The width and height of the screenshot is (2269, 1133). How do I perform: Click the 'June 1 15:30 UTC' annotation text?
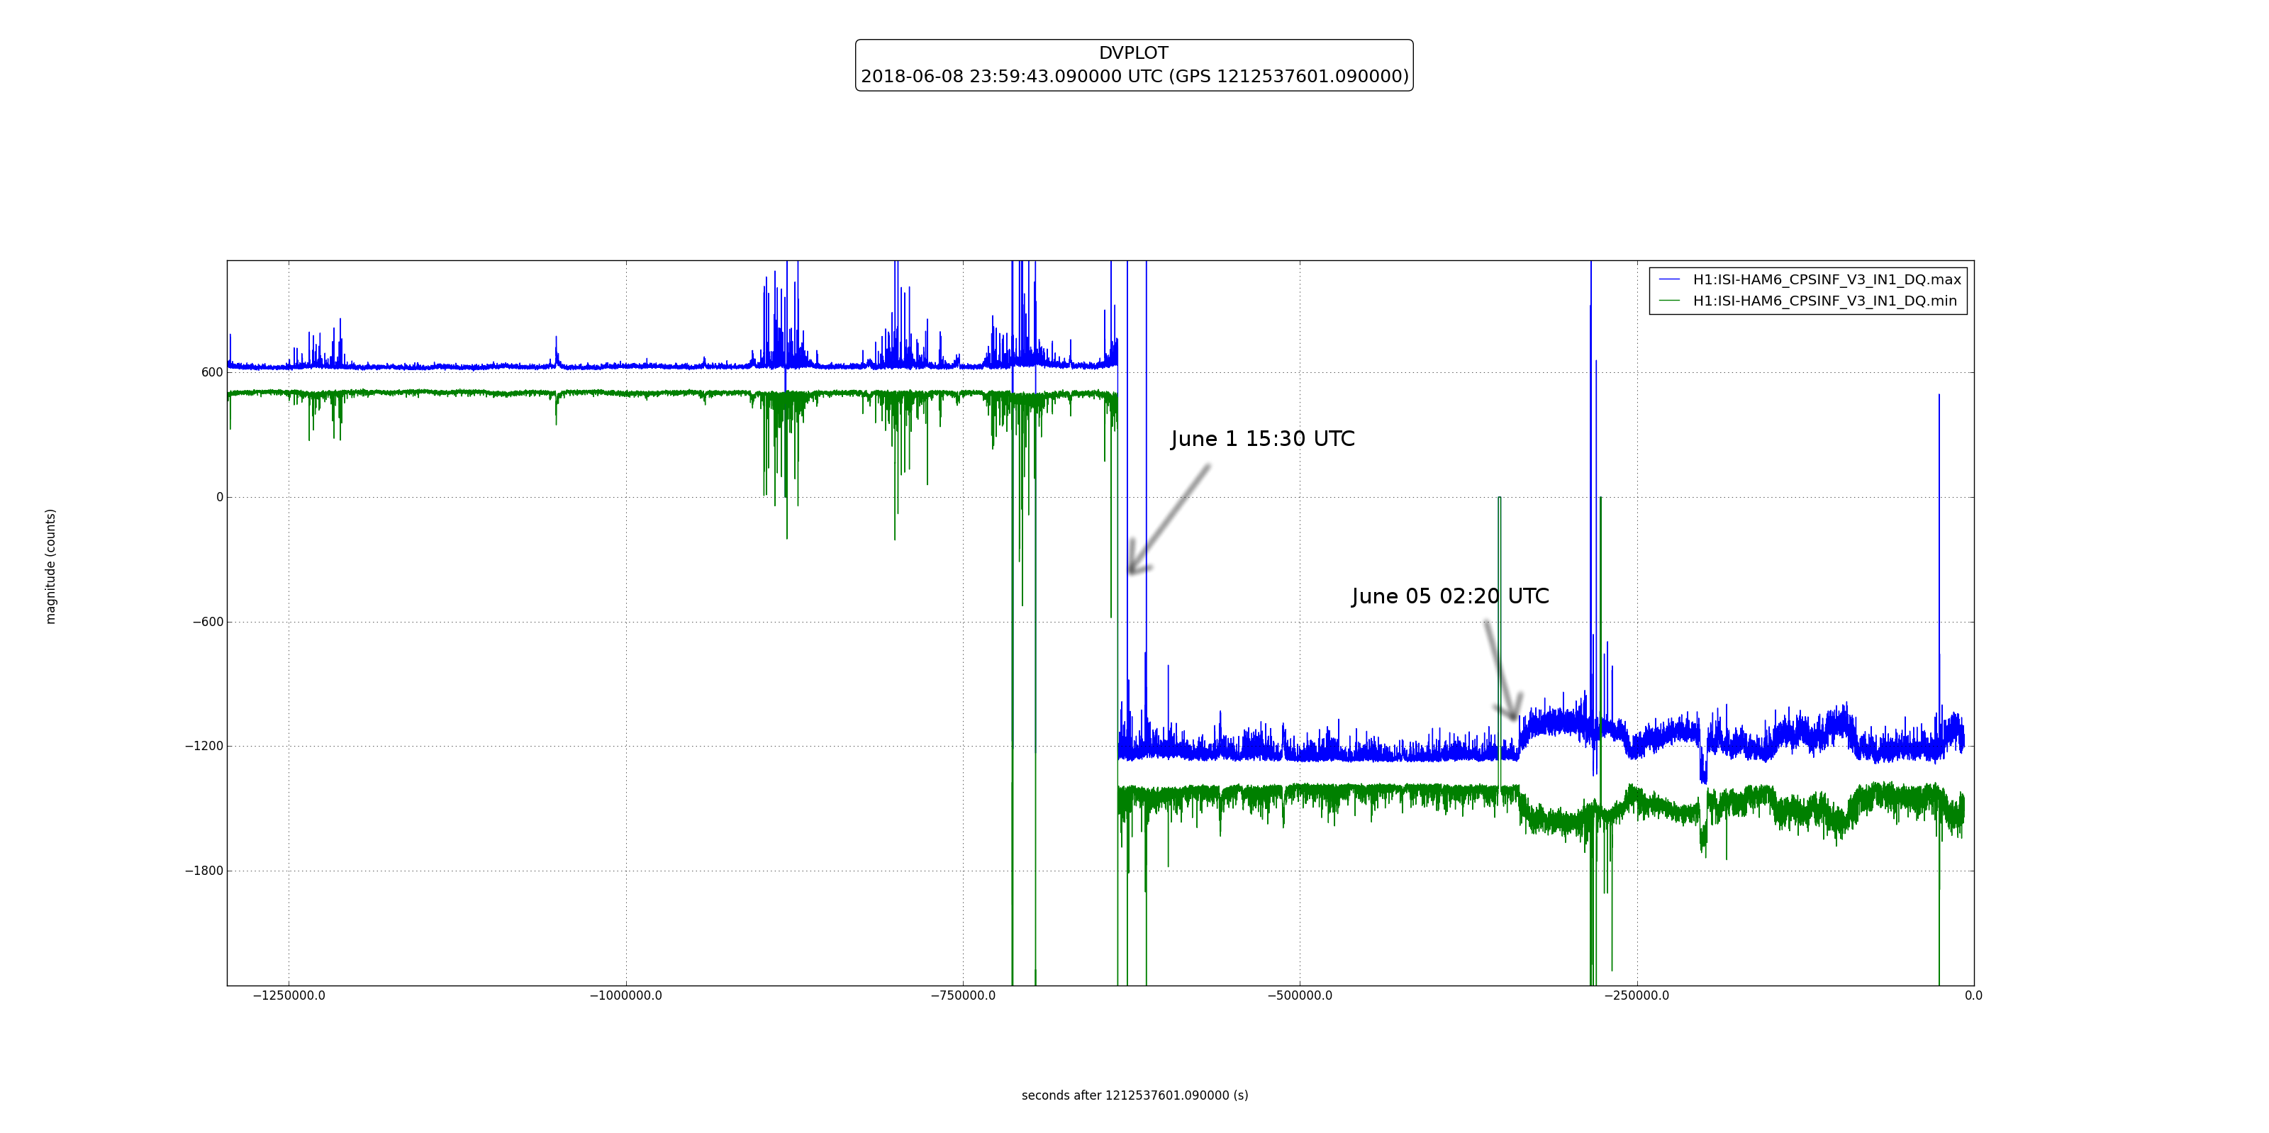[1262, 439]
